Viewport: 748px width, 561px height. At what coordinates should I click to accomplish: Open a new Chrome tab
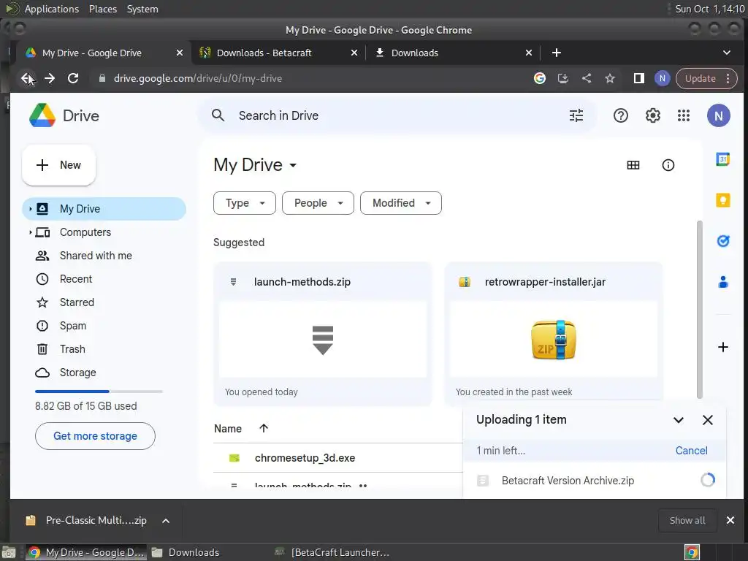click(556, 53)
